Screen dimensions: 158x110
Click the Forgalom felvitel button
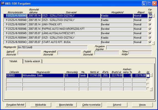15,105
